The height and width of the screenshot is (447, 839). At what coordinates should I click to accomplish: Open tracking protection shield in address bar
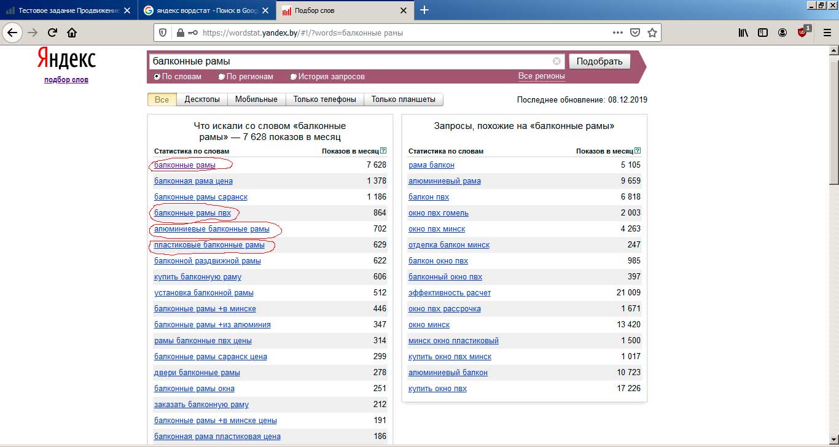click(x=162, y=33)
